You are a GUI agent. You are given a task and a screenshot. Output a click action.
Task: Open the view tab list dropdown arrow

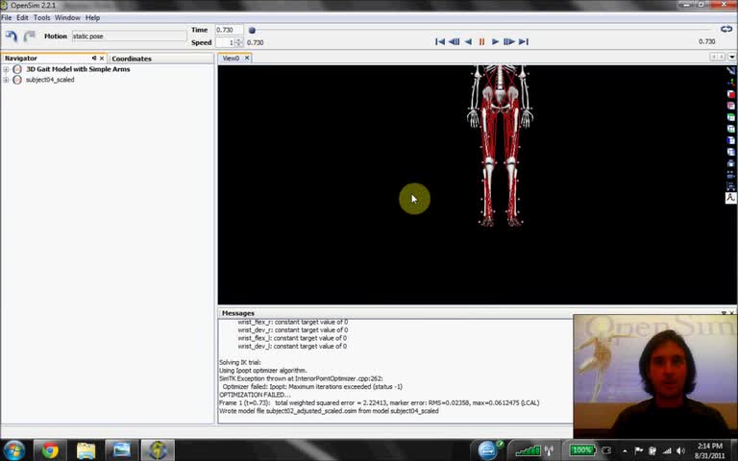[732, 57]
